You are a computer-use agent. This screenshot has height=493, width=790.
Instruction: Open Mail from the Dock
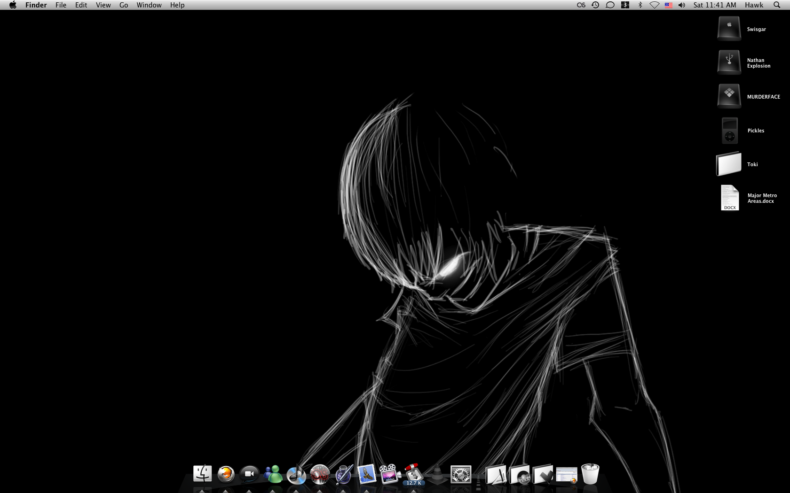366,474
